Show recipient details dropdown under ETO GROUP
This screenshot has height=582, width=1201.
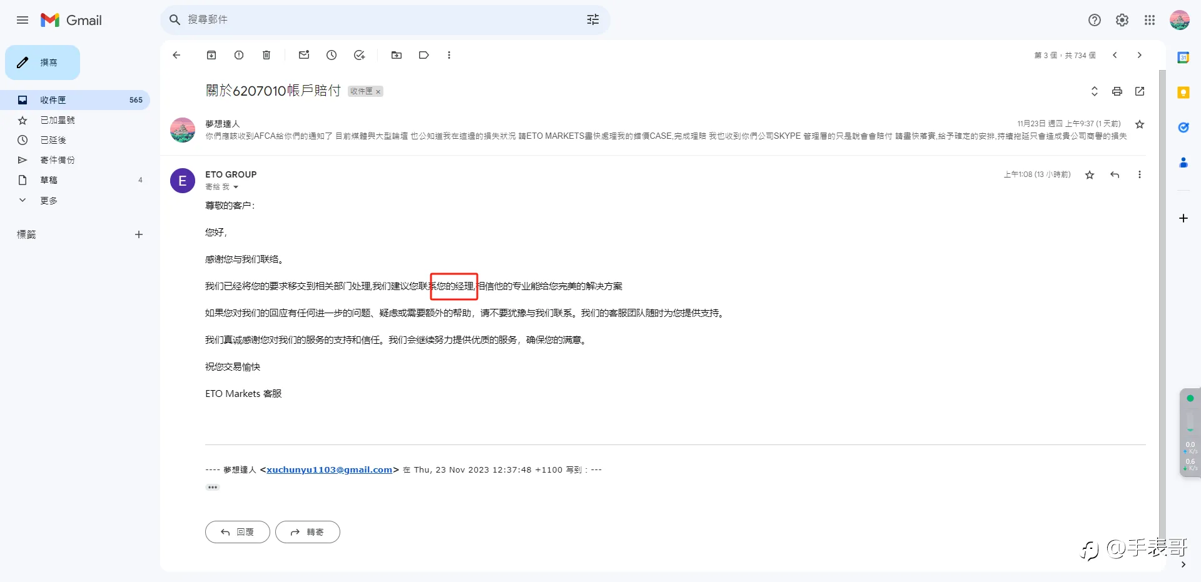236,187
